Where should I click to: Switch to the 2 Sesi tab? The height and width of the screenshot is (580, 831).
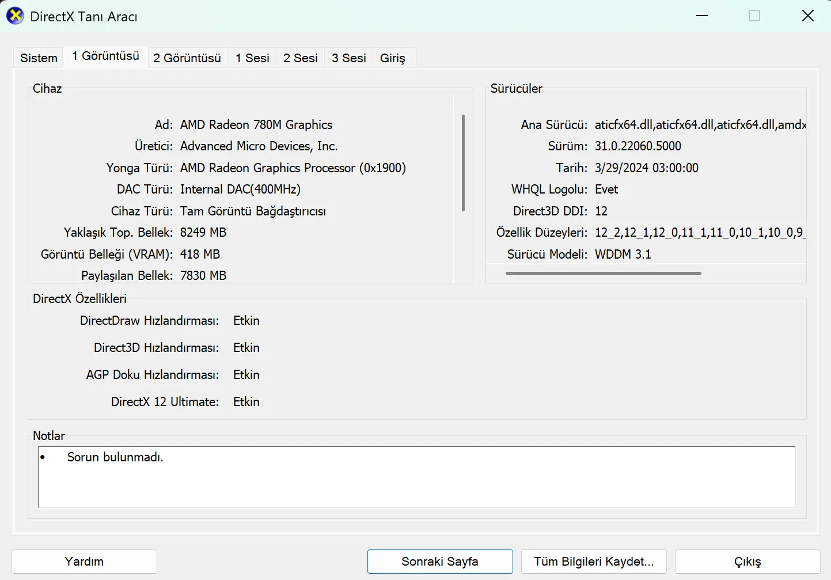301,58
